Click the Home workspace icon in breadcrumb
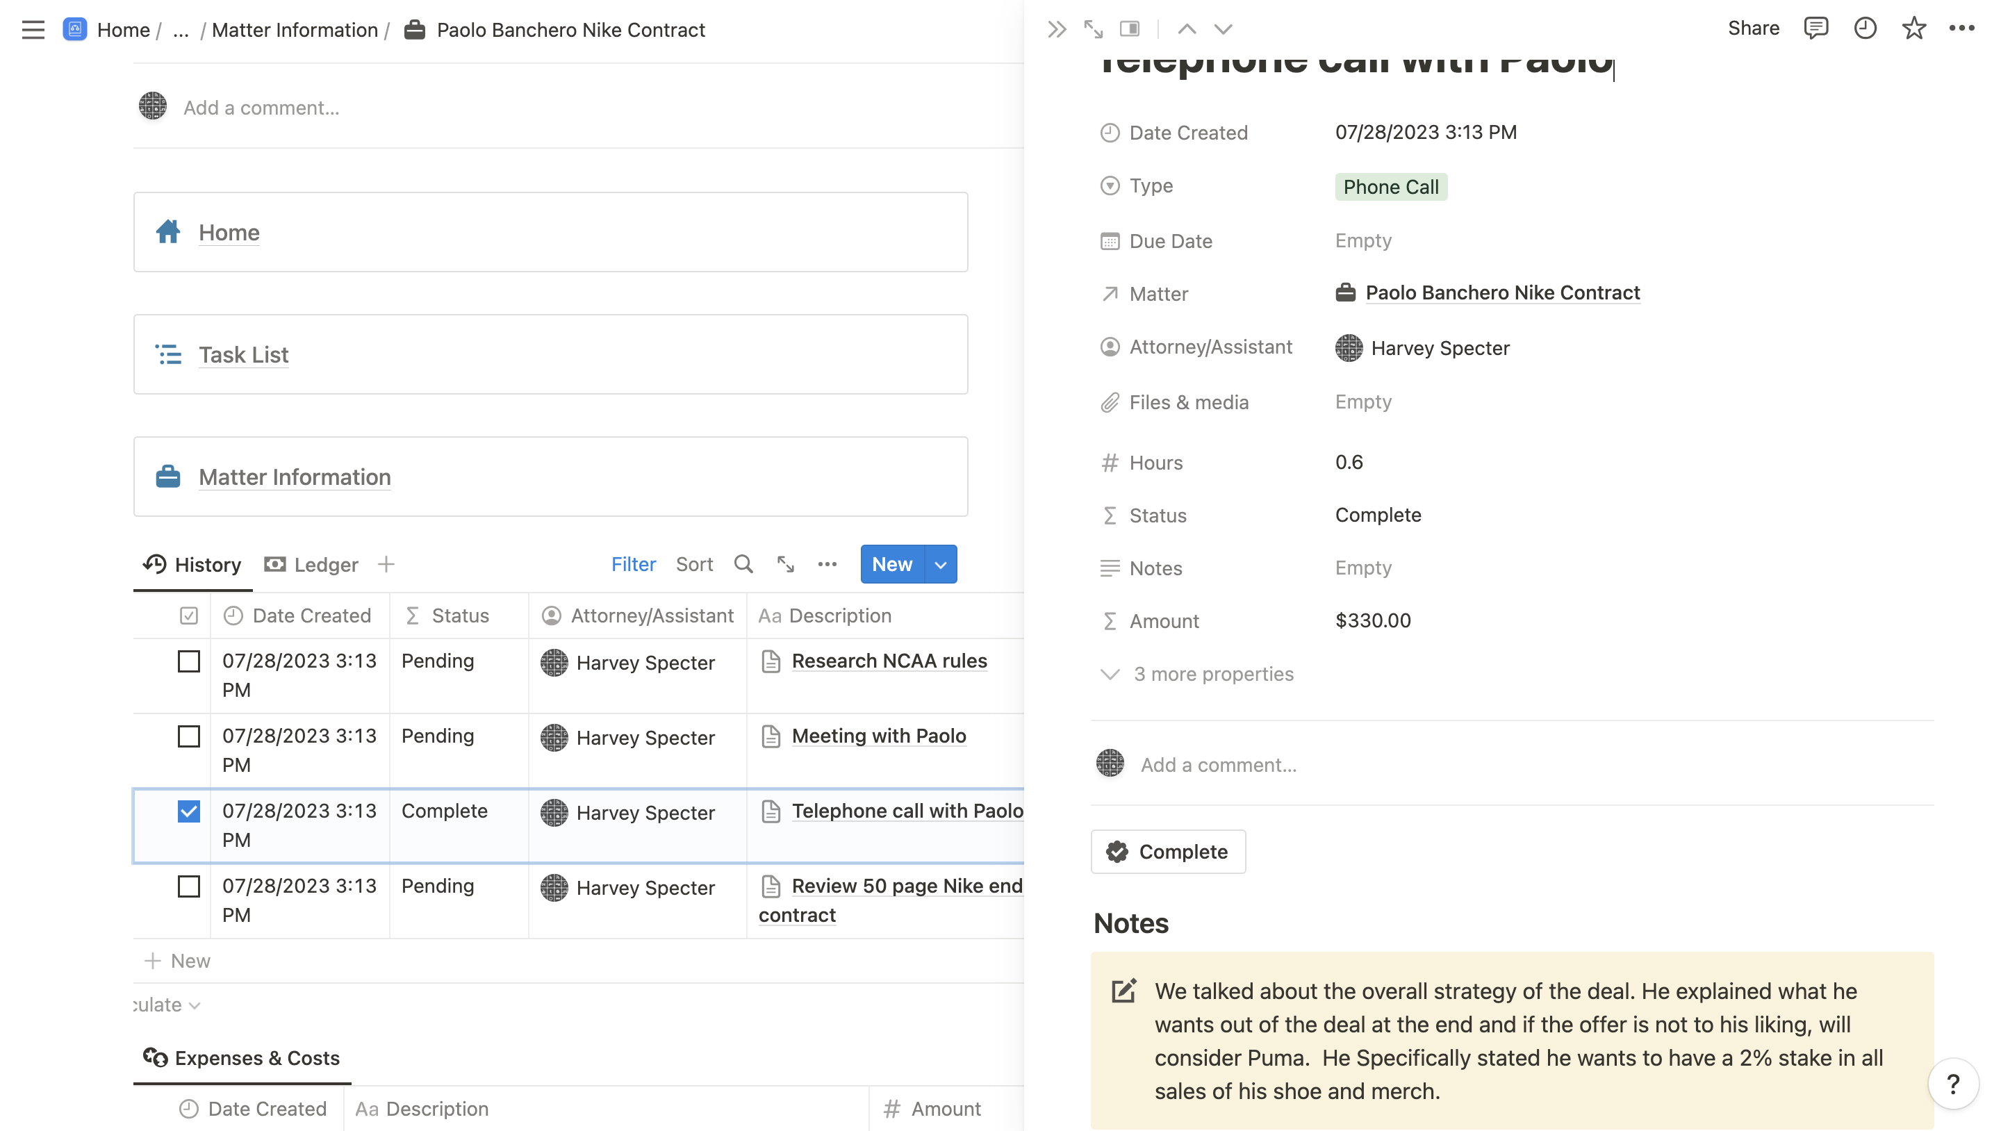Viewport: 2001px width, 1131px height. point(74,29)
